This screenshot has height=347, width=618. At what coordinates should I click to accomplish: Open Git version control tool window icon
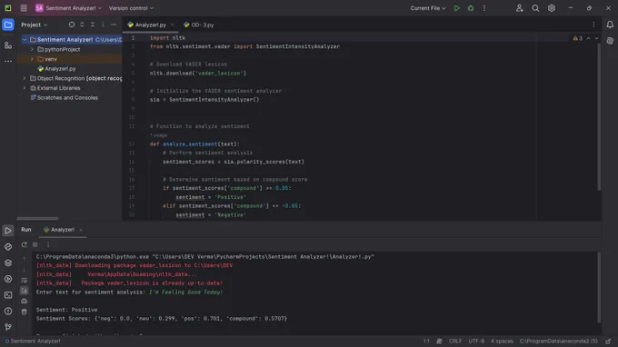8,327
